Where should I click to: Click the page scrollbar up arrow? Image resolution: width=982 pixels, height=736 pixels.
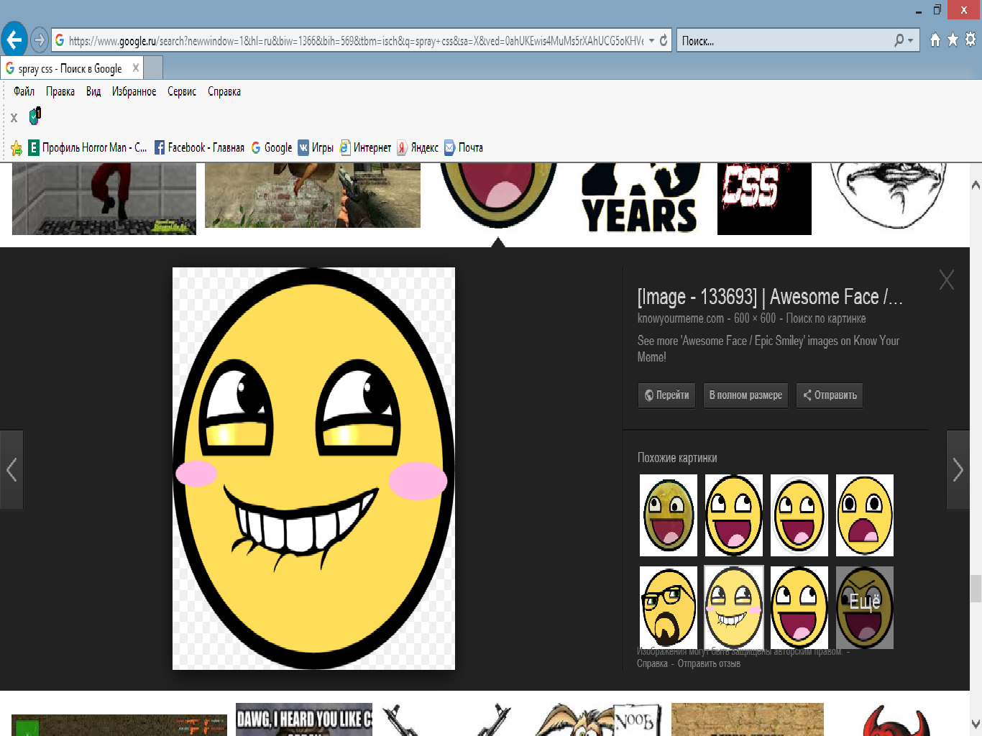[x=976, y=185]
